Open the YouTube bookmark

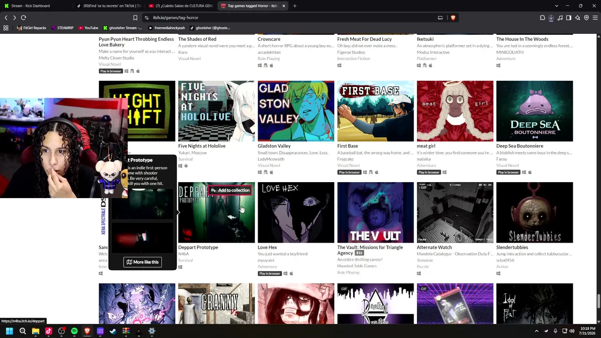pyautogui.click(x=88, y=28)
